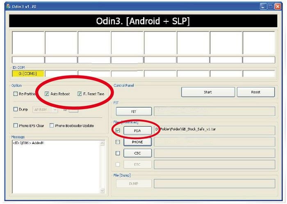287x204 pixels.
Task: Tick the PHONE file checkbox
Action: tap(118, 142)
